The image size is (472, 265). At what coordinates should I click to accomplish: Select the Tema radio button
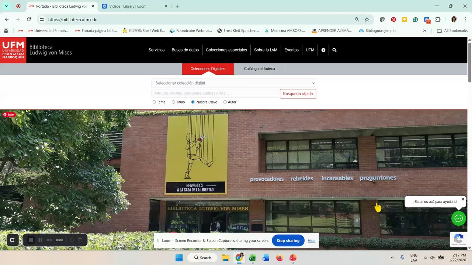pos(154,102)
